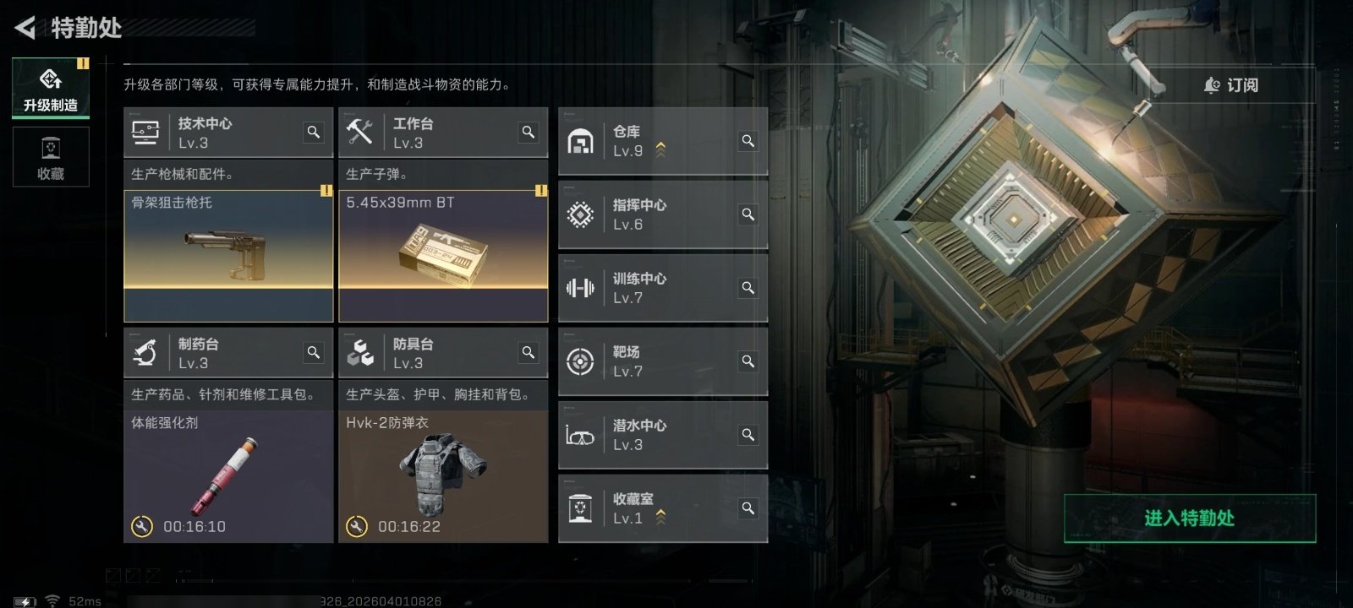1353x608 pixels.
Task: Click the 潜水中心 goggles icon
Action: [580, 436]
